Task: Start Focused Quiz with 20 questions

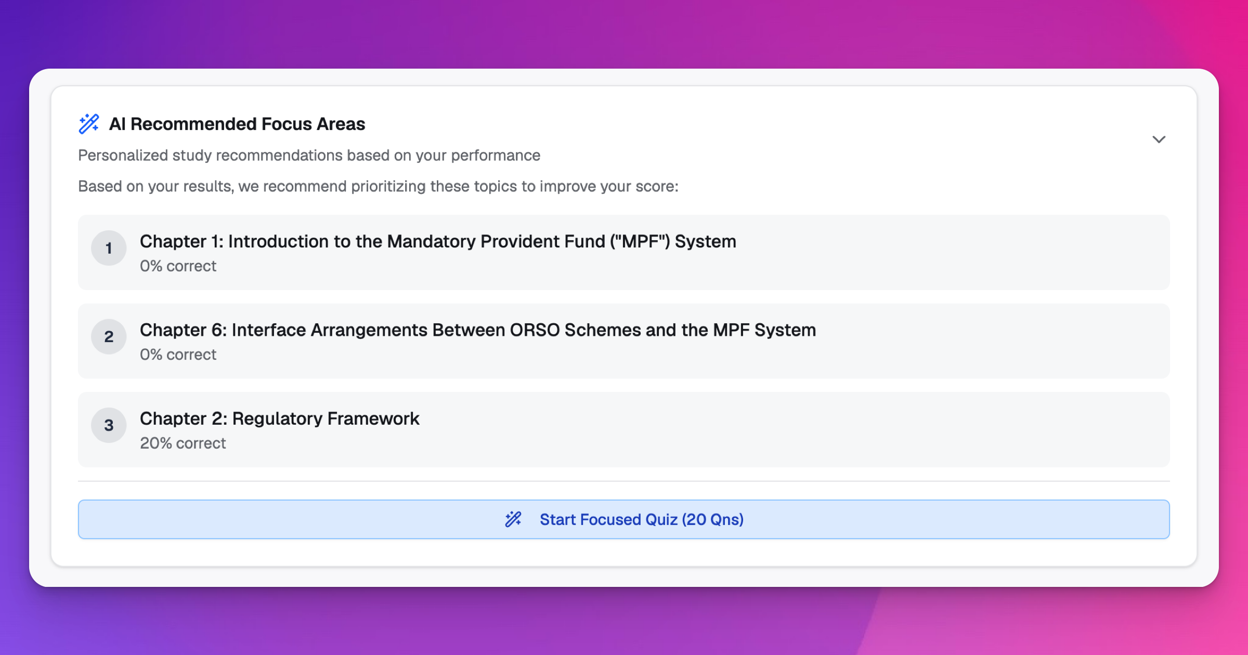Action: click(623, 519)
